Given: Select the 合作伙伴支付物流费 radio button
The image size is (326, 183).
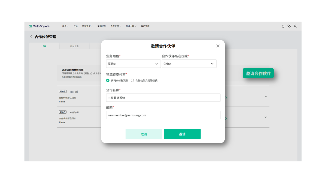Looking at the screenshot, I should [132, 80].
